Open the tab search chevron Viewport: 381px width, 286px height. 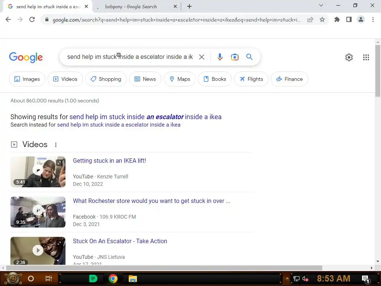tap(321, 5)
